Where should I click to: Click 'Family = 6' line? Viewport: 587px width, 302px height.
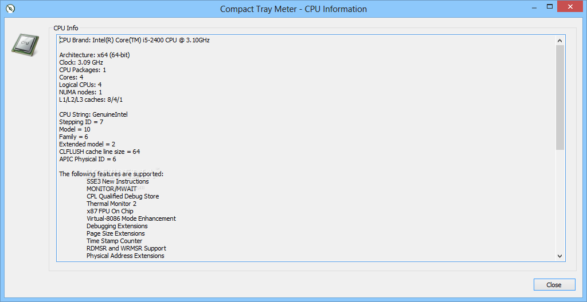click(73, 137)
